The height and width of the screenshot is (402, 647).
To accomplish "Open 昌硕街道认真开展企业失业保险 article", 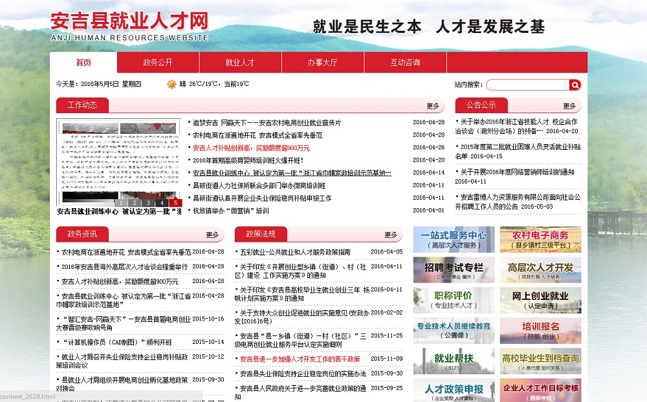I will click(x=262, y=198).
